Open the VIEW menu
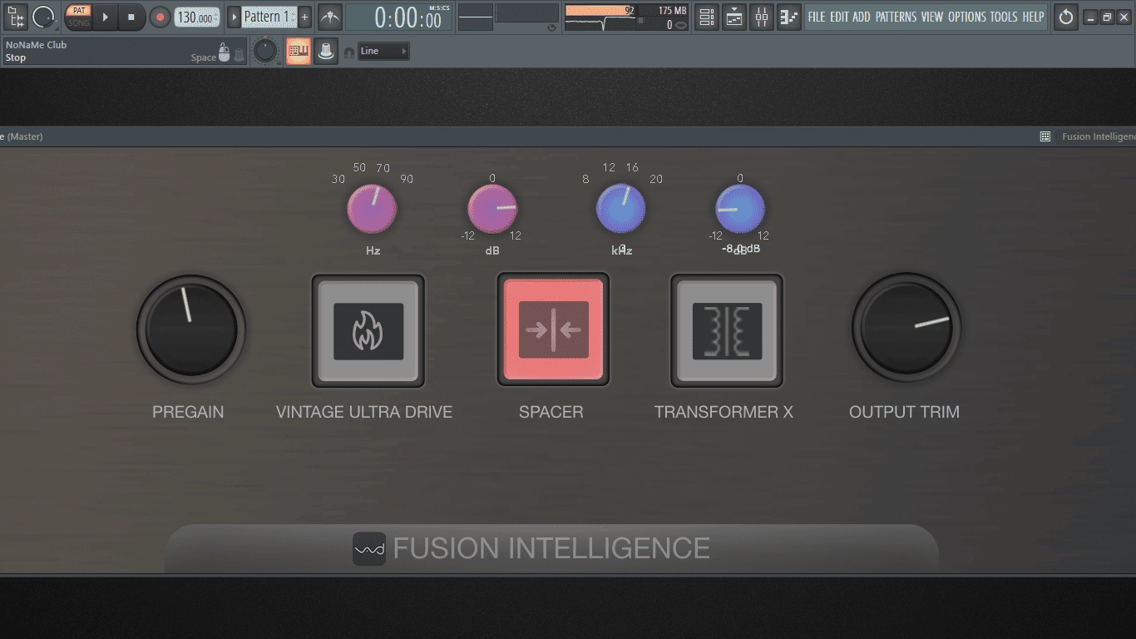The height and width of the screenshot is (639, 1136). point(932,17)
